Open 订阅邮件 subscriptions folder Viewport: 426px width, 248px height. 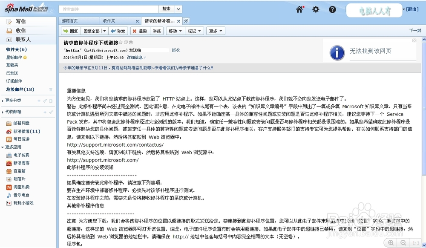[14, 81]
